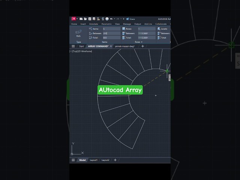The width and height of the screenshot is (240, 180).
Task: Switch to the Model tab
Action: point(82,160)
